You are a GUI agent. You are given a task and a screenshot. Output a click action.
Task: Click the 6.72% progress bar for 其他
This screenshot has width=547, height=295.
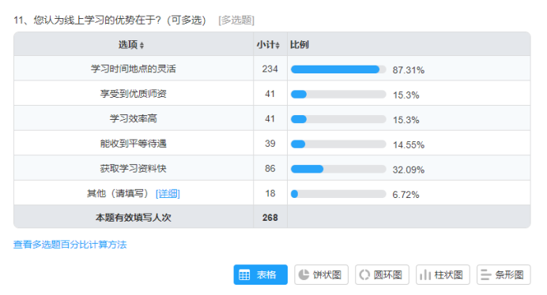pyautogui.click(x=338, y=194)
